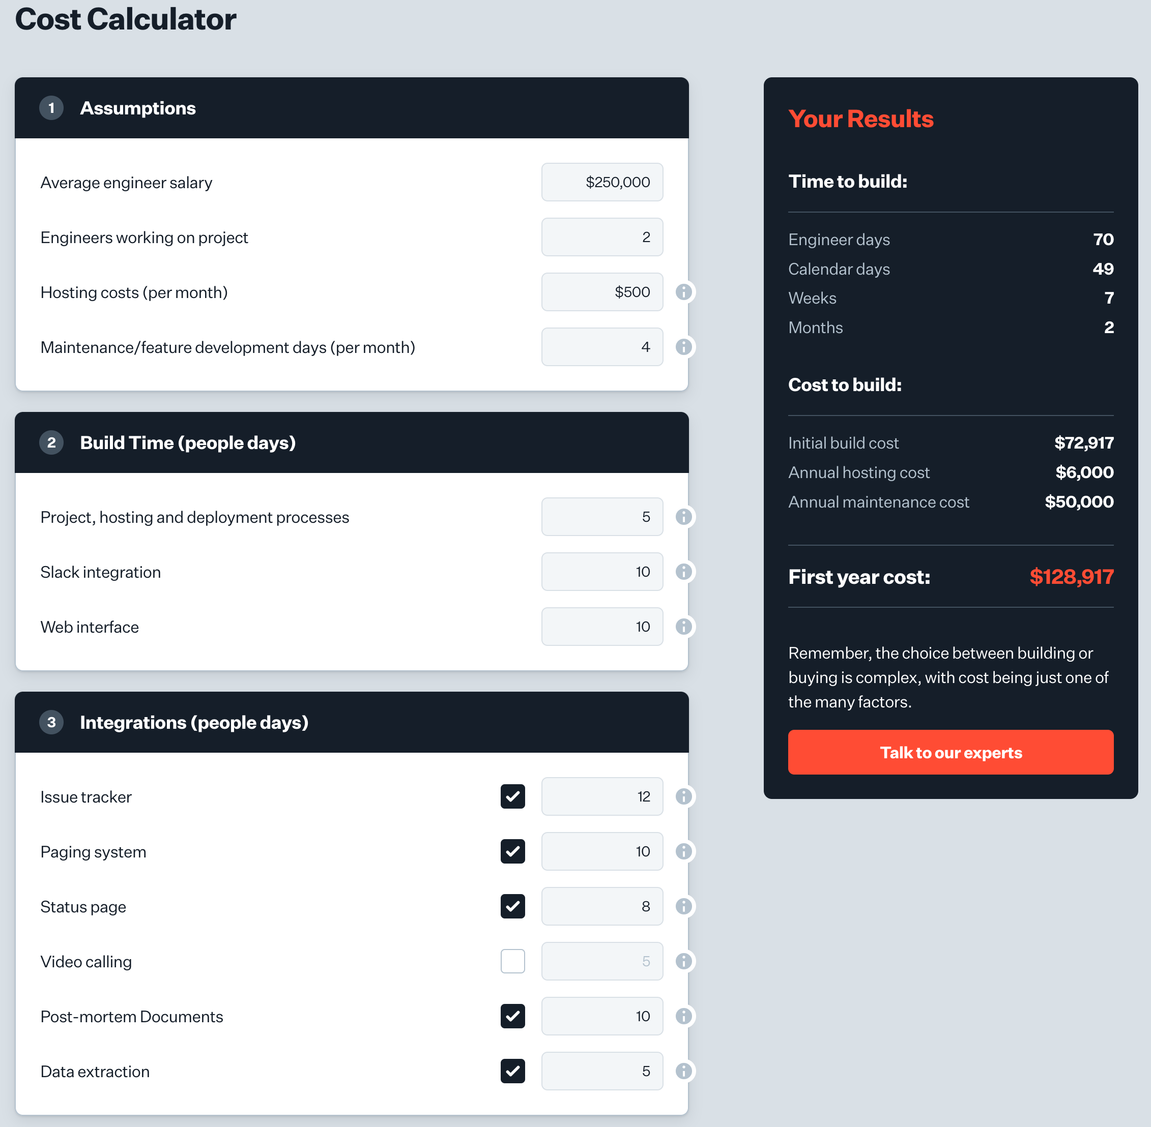This screenshot has height=1127, width=1151.
Task: Toggle off the Paging system checkbox
Action: (513, 852)
